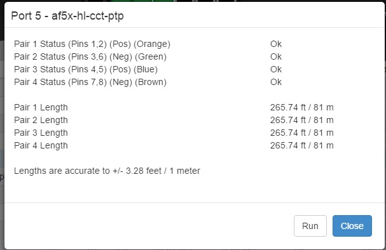Select the Pair 4 Status Brown label

pyautogui.click(x=90, y=82)
